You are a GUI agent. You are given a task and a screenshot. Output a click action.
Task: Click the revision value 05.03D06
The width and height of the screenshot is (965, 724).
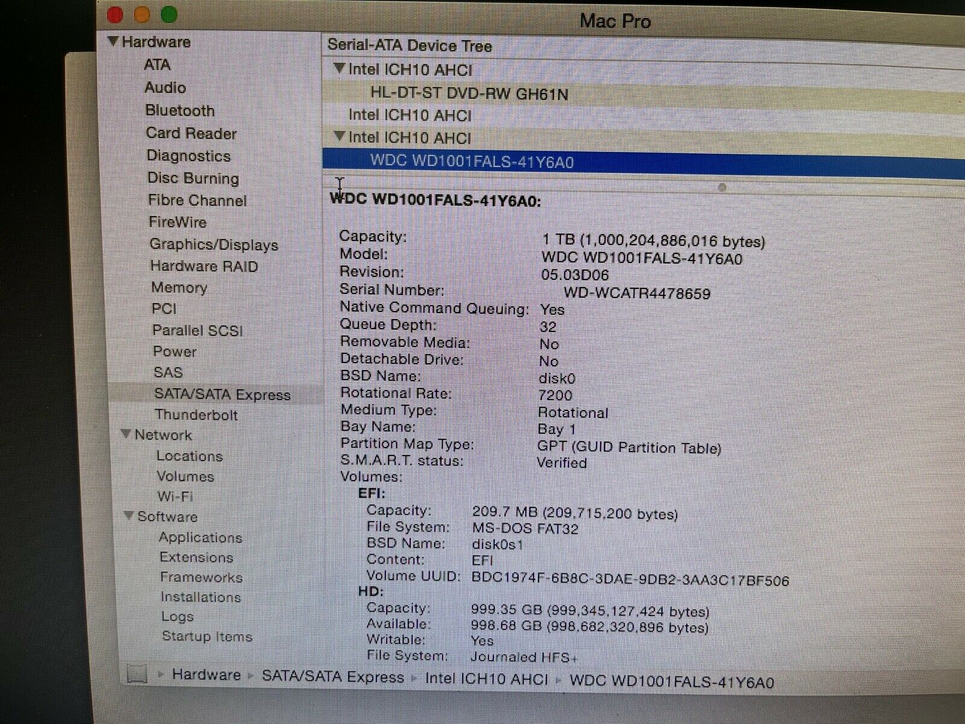tap(575, 275)
